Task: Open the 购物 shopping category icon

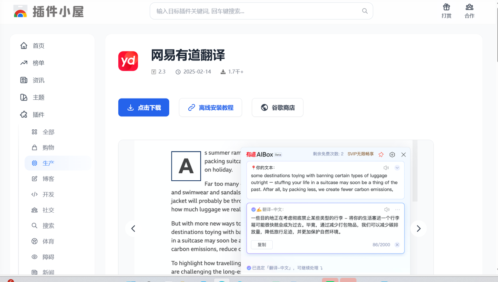Action: [35, 147]
